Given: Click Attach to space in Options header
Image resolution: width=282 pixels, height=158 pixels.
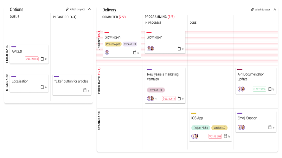Looking at the screenshot, I should tap(78, 9).
